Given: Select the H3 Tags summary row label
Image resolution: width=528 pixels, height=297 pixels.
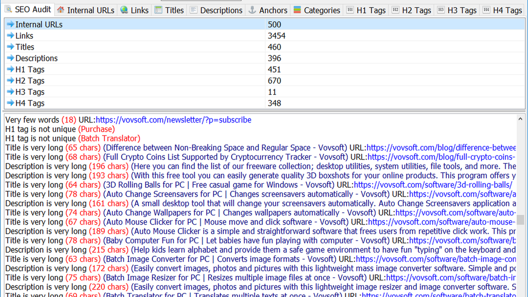Looking at the screenshot, I should click(30, 92).
